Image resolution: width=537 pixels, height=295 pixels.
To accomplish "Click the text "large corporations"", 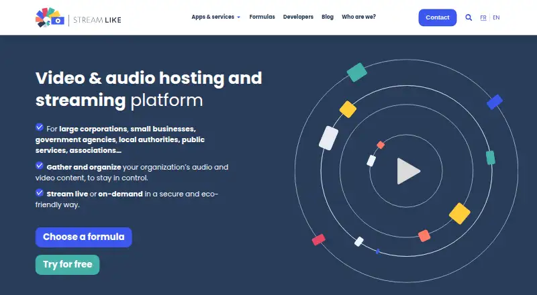I will pos(93,129).
